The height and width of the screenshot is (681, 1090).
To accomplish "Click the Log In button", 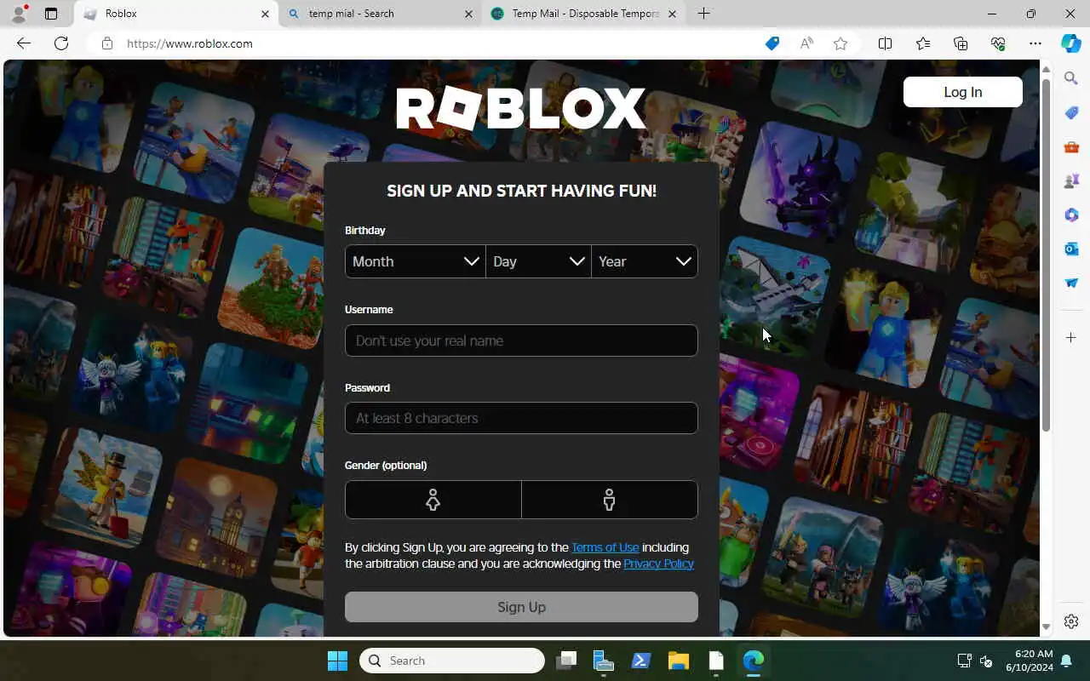I will pos(963,92).
